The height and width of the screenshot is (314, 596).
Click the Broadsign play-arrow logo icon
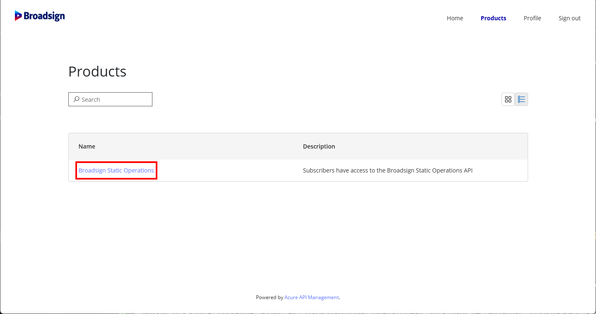18,16
